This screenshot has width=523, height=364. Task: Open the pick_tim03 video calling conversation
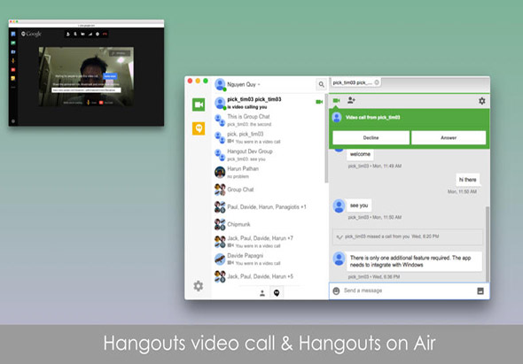click(269, 103)
